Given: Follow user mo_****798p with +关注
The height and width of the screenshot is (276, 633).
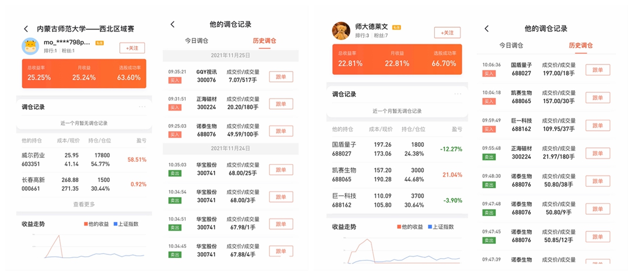Looking at the screenshot, I should pyautogui.click(x=132, y=48).
